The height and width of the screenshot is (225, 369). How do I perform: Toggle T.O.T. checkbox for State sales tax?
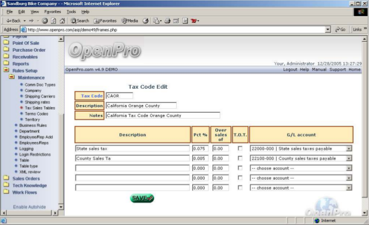240,148
